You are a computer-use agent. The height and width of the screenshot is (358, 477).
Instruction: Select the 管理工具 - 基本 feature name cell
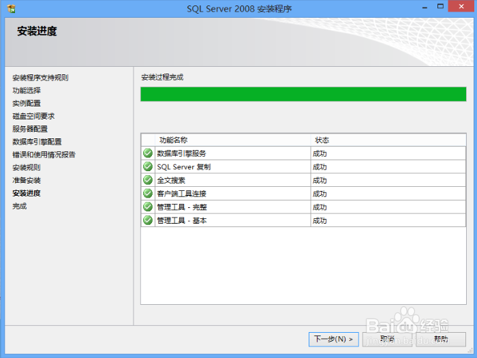click(233, 220)
